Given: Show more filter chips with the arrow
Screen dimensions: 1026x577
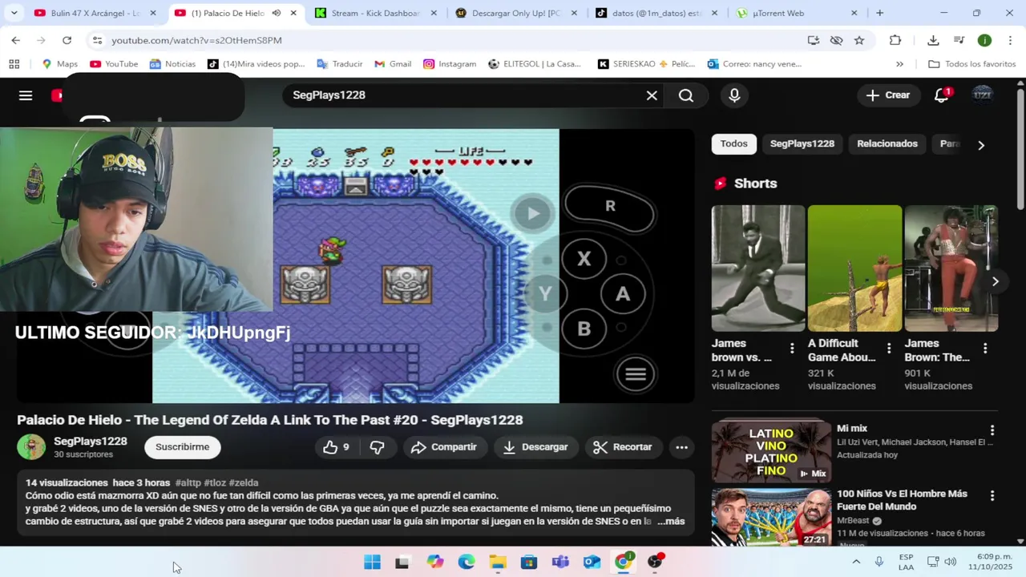Looking at the screenshot, I should (x=981, y=145).
